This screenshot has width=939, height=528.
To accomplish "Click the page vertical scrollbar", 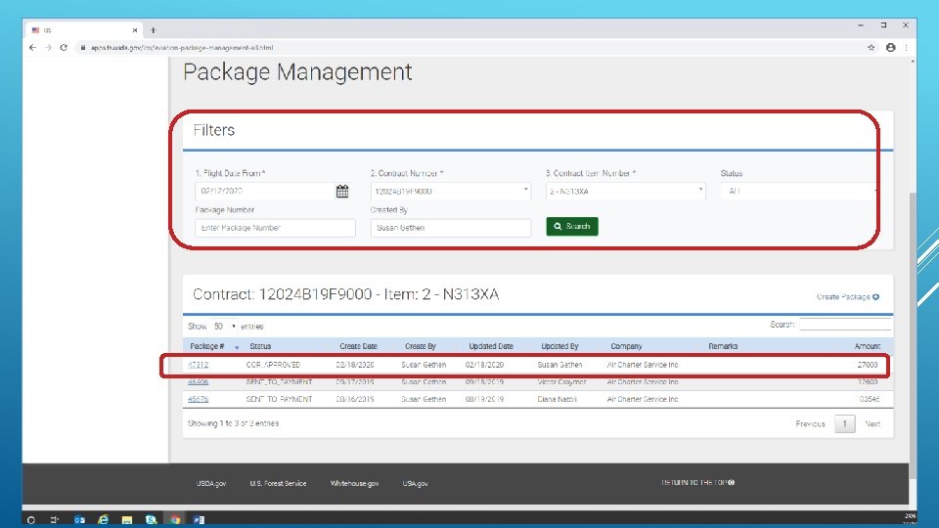I will 913,335.
